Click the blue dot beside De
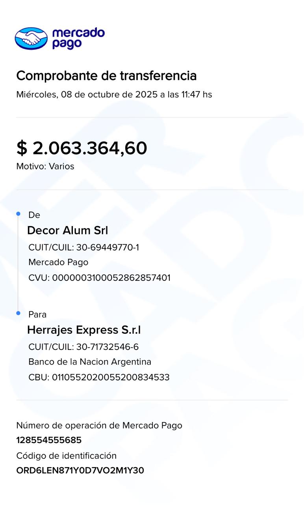This screenshot has width=304, height=505. pos(18,214)
